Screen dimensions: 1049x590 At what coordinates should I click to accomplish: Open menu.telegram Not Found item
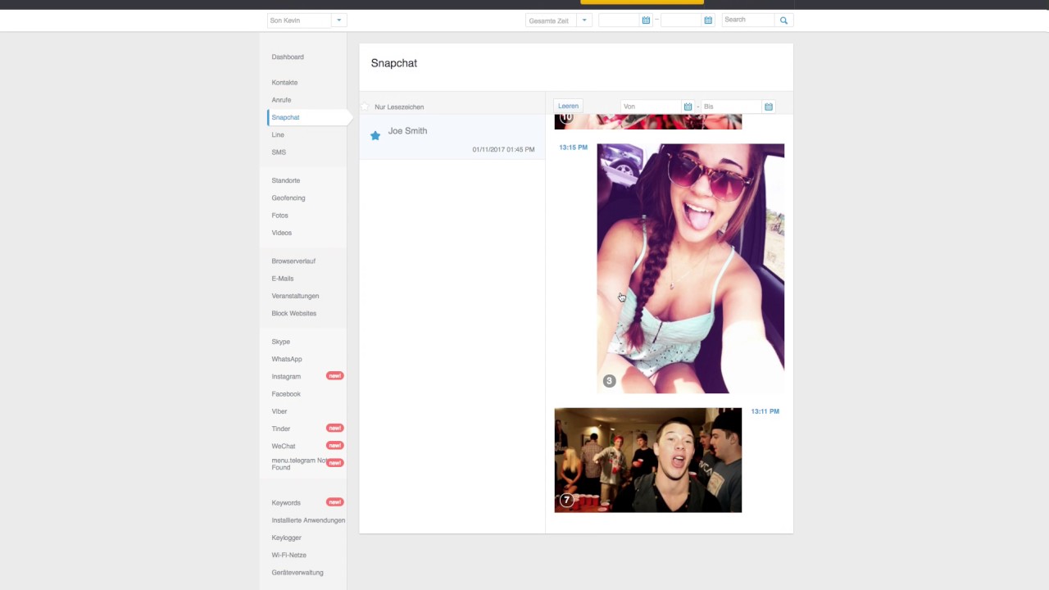point(299,464)
